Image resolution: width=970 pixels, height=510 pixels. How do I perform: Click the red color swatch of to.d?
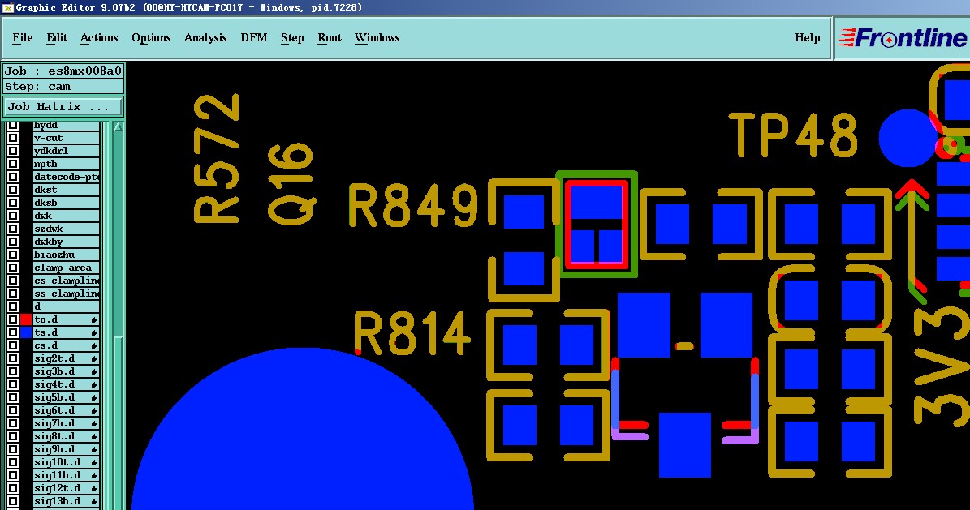(25, 319)
